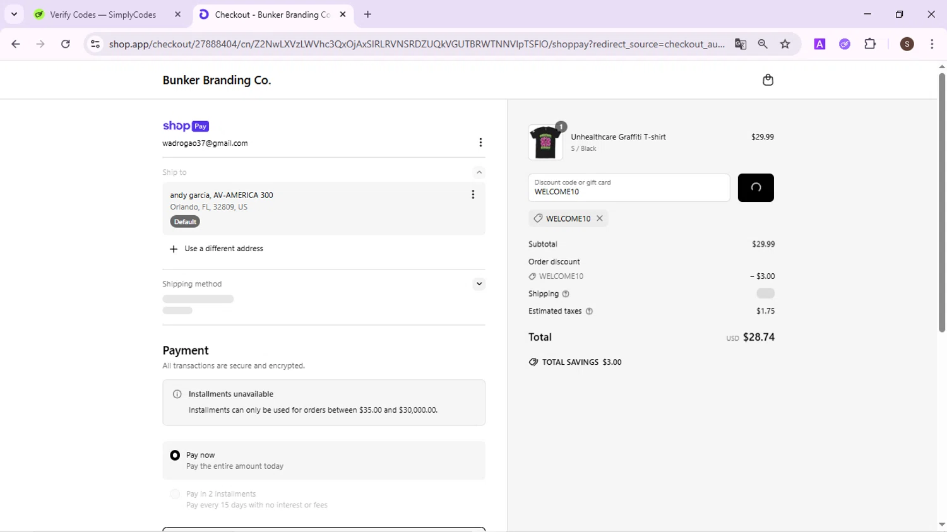Viewport: 947px width, 532px height.
Task: Open the translate page icon
Action: coord(741,44)
